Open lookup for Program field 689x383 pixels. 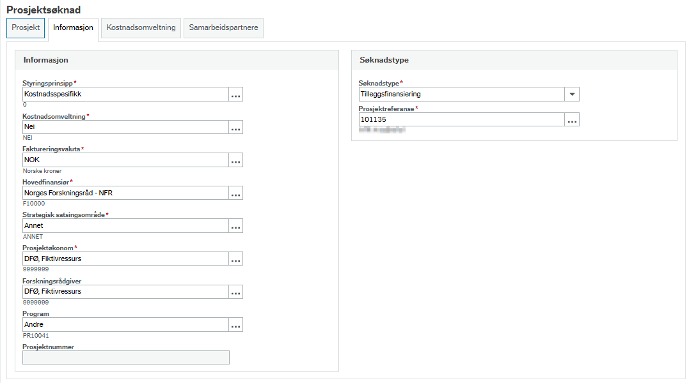pos(235,325)
